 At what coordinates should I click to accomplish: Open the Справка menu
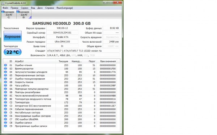coord(50,8)
